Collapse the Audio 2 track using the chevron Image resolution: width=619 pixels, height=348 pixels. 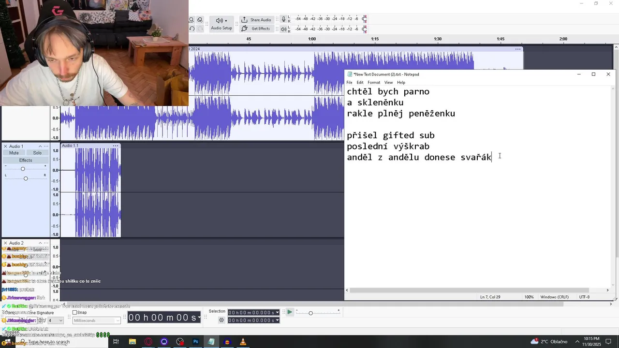point(40,243)
